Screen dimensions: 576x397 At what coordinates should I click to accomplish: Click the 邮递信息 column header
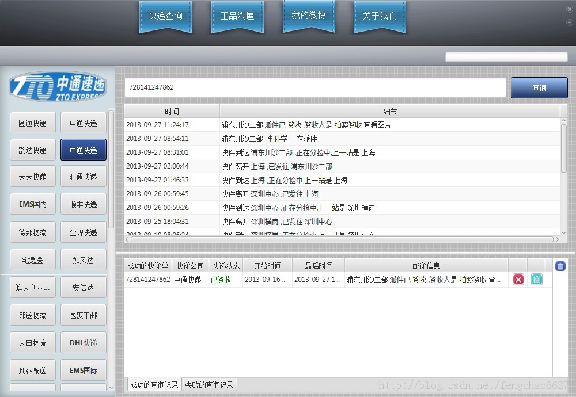point(426,266)
